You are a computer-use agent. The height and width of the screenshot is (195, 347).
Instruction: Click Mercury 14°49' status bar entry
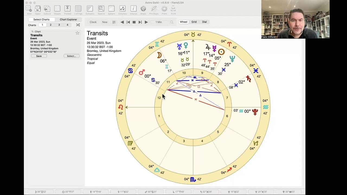click(95, 192)
